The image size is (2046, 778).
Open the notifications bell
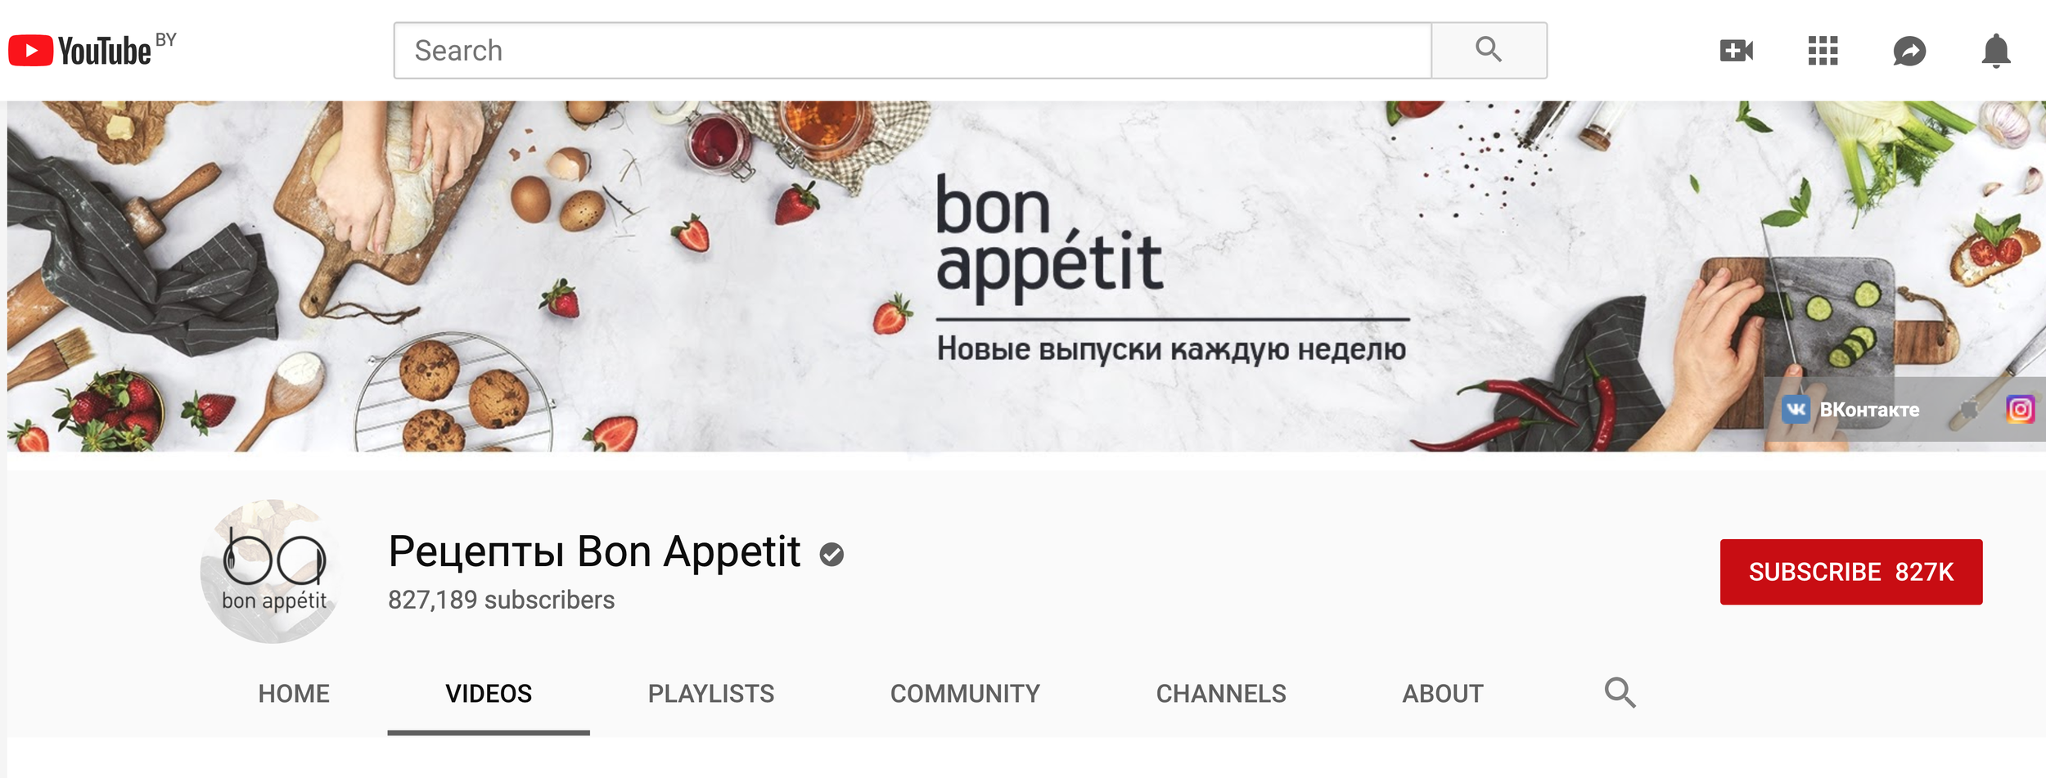1996,51
